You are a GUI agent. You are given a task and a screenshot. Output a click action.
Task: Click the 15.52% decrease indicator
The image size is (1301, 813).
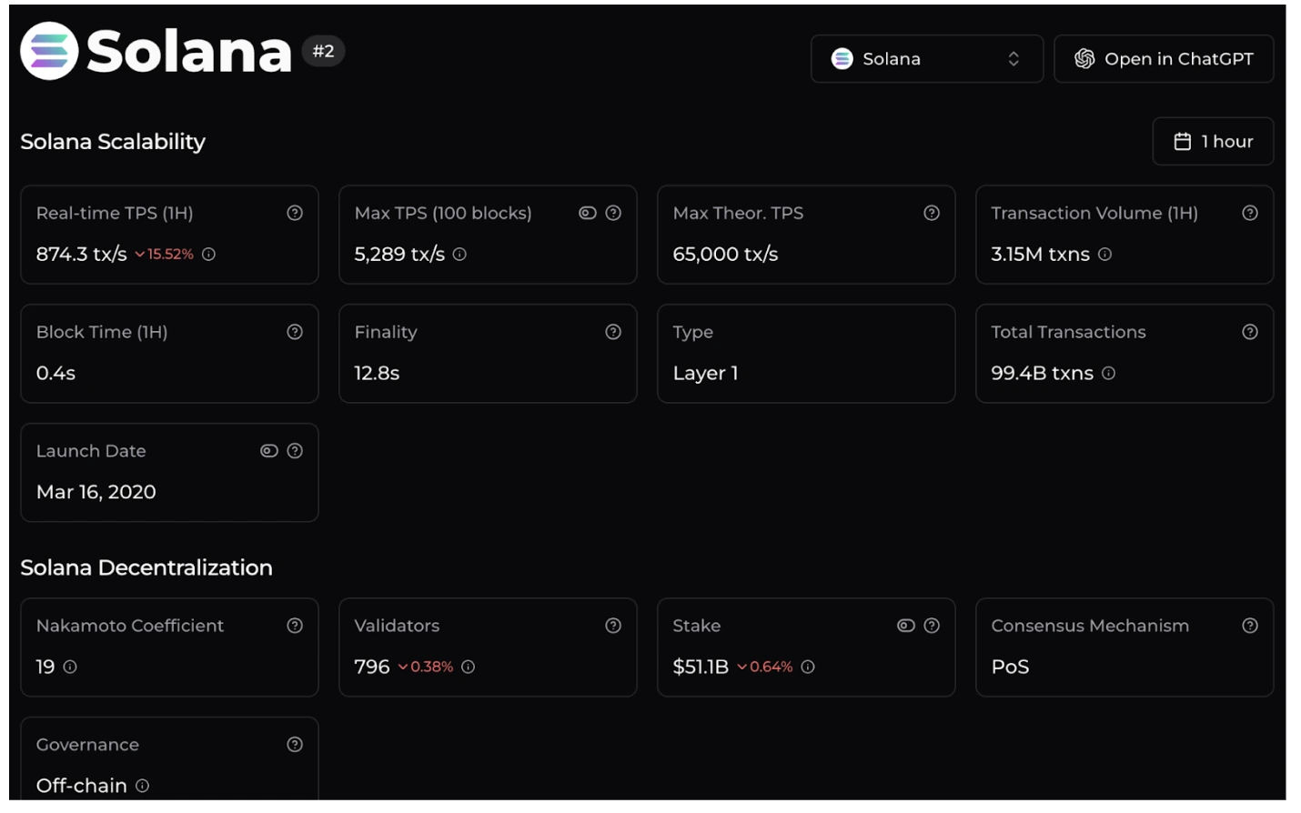[x=165, y=255]
